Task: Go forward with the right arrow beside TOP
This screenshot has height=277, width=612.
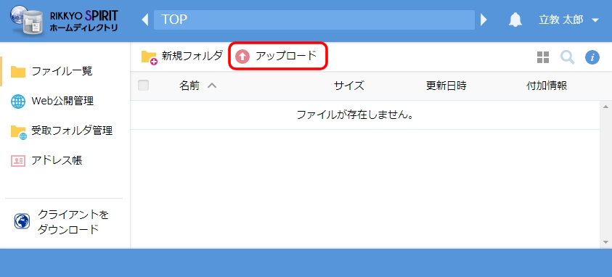Action: tap(484, 20)
